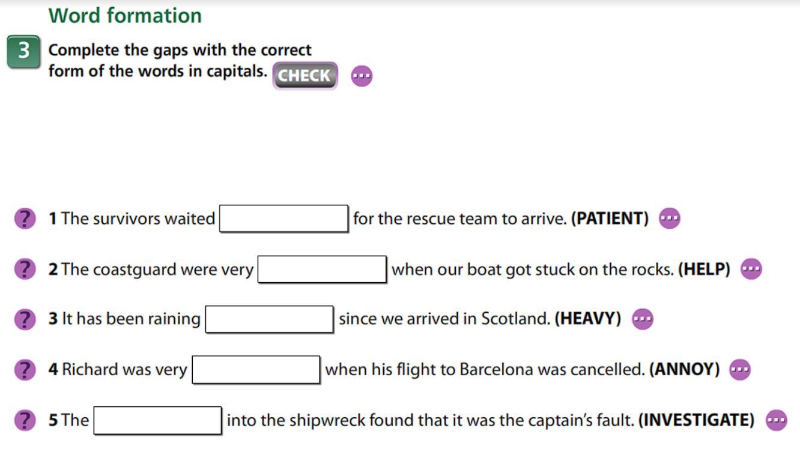Image resolution: width=800 pixels, height=473 pixels.
Task: Click the question mark icon for sentence 4
Action: pos(25,370)
